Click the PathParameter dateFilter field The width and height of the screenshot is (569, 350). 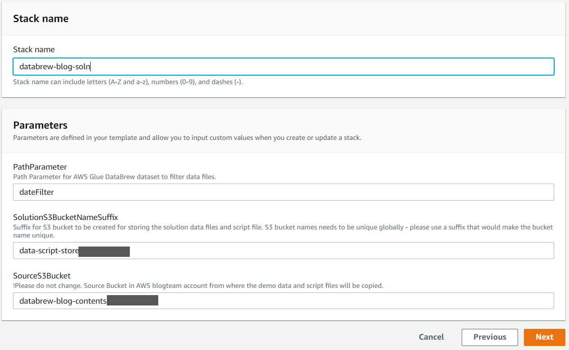pyautogui.click(x=283, y=192)
